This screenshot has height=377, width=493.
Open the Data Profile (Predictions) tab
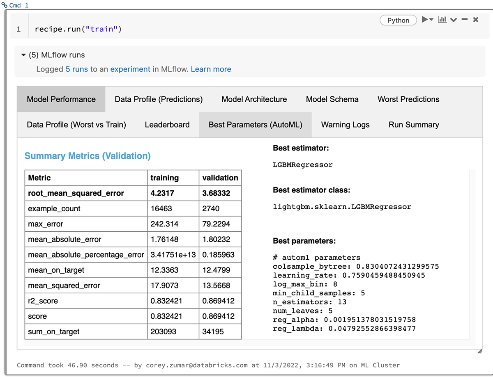click(159, 99)
